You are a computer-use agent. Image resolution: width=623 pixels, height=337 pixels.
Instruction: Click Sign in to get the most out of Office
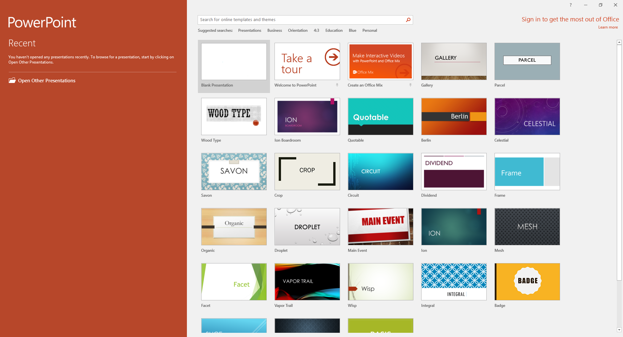(570, 19)
